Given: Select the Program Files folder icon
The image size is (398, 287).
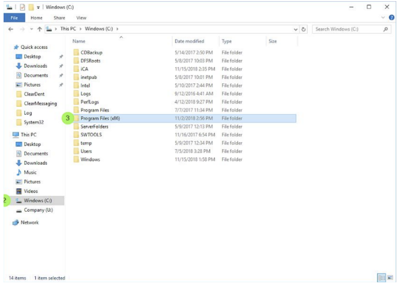Looking at the screenshot, I should coord(76,110).
